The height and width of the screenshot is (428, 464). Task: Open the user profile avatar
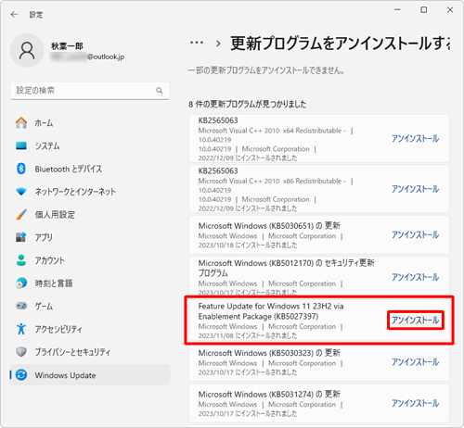tap(27, 51)
